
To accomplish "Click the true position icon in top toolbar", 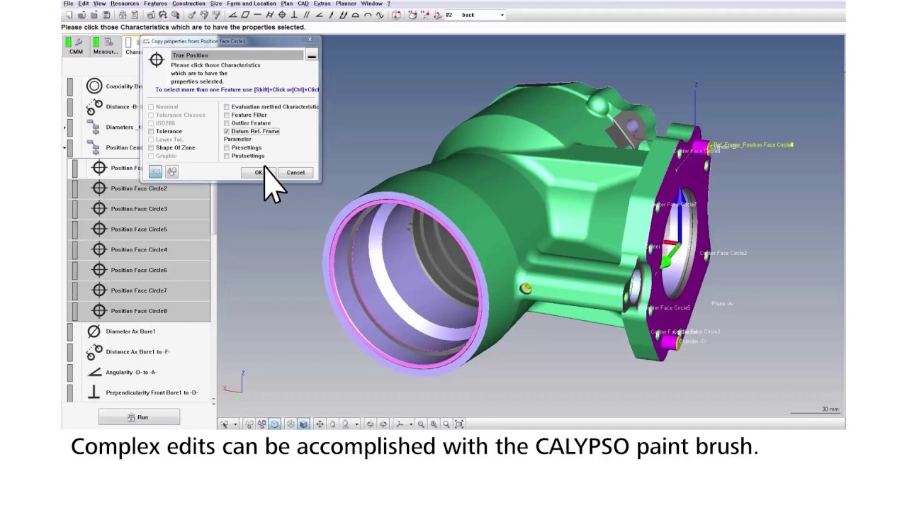I will coord(282,15).
